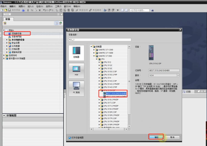Click the undo arrow icon

point(44,10)
